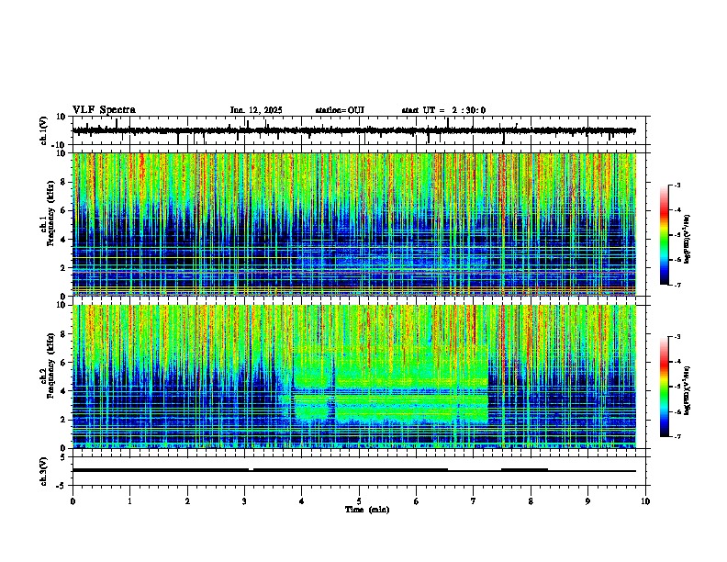Click the ch.3 axis tick "-5"
The width and height of the screenshot is (727, 562).
62,486
